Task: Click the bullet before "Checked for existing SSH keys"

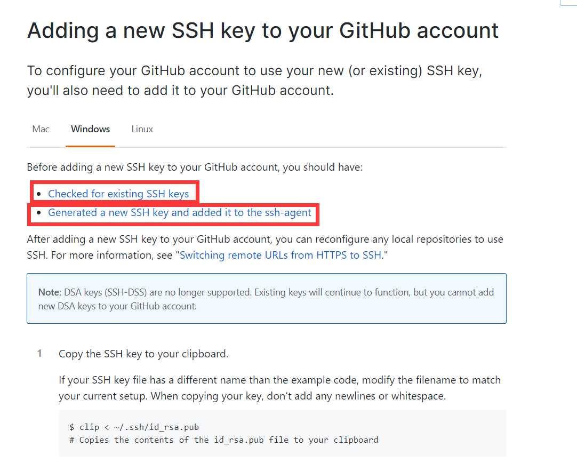Action: click(x=38, y=194)
